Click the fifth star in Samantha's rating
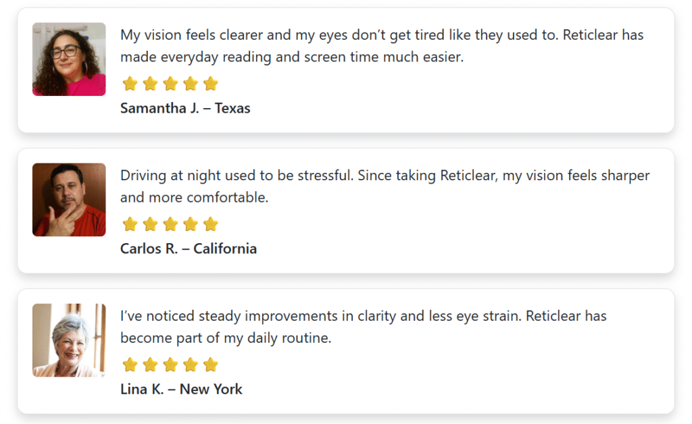Screen dimensions: 692x424 click(211, 84)
